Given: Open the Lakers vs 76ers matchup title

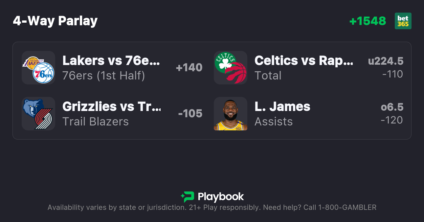Looking at the screenshot, I should point(111,60).
